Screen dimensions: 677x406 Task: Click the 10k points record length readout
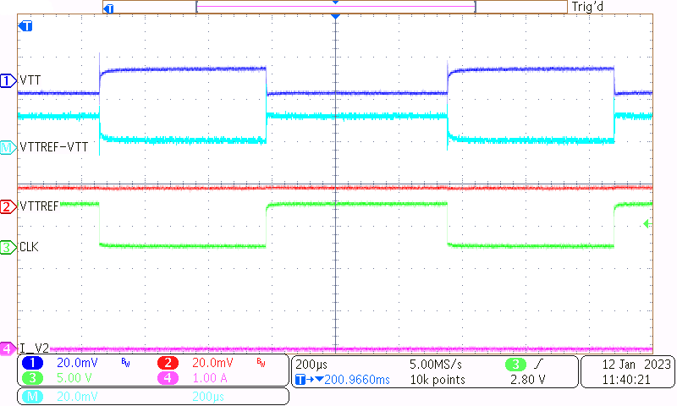[x=438, y=380]
